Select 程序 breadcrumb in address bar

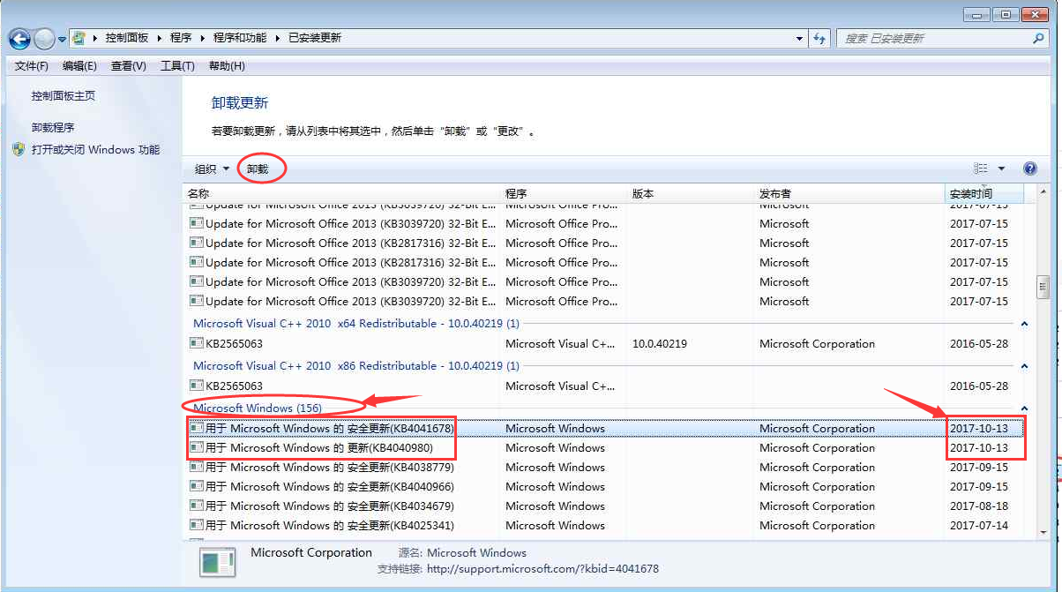tap(181, 38)
